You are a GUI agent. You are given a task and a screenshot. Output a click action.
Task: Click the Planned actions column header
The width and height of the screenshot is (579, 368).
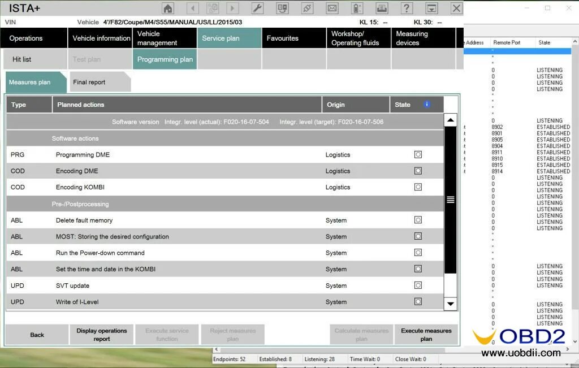pos(187,105)
